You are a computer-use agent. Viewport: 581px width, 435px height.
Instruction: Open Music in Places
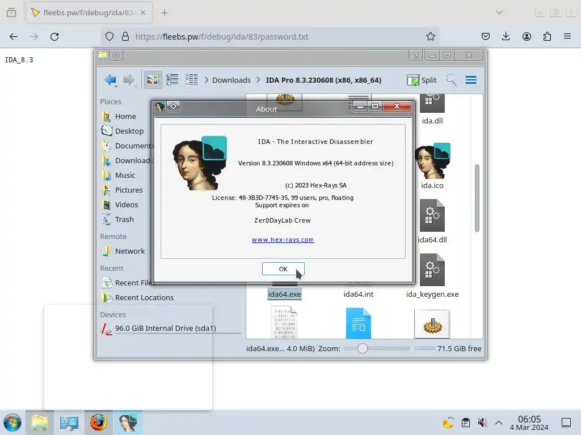(x=126, y=176)
